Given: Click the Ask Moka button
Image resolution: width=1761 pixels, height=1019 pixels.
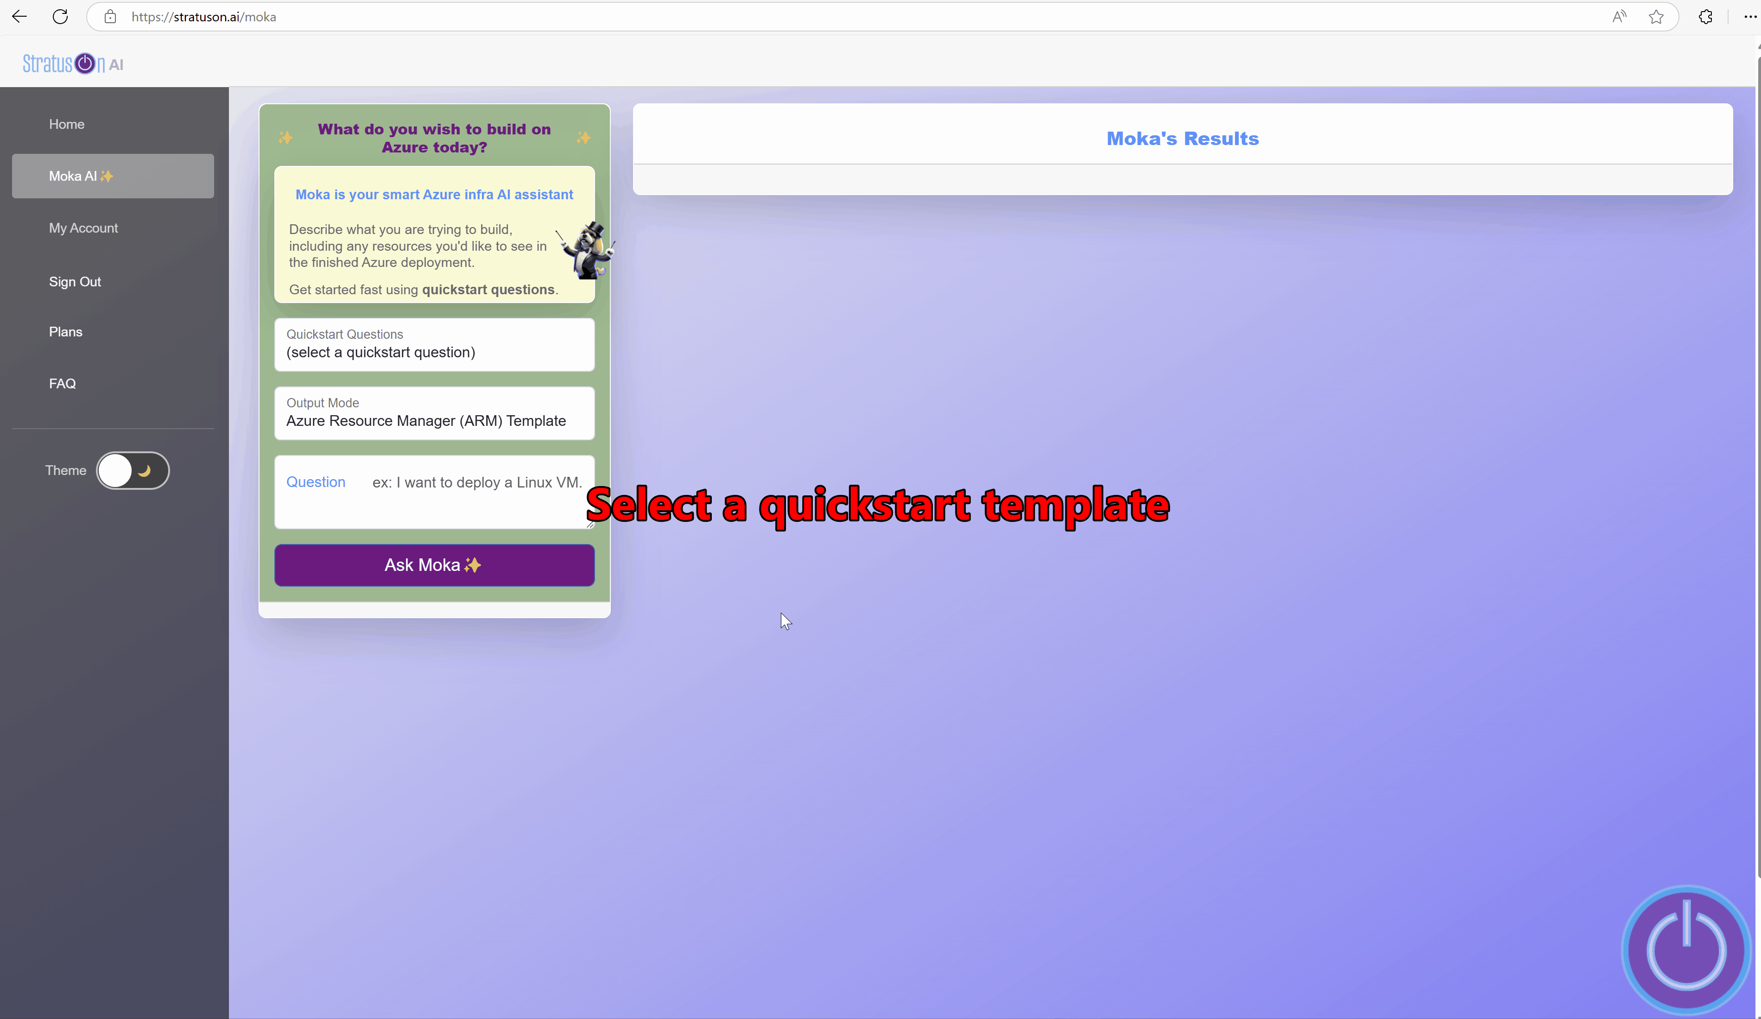Looking at the screenshot, I should pos(434,564).
